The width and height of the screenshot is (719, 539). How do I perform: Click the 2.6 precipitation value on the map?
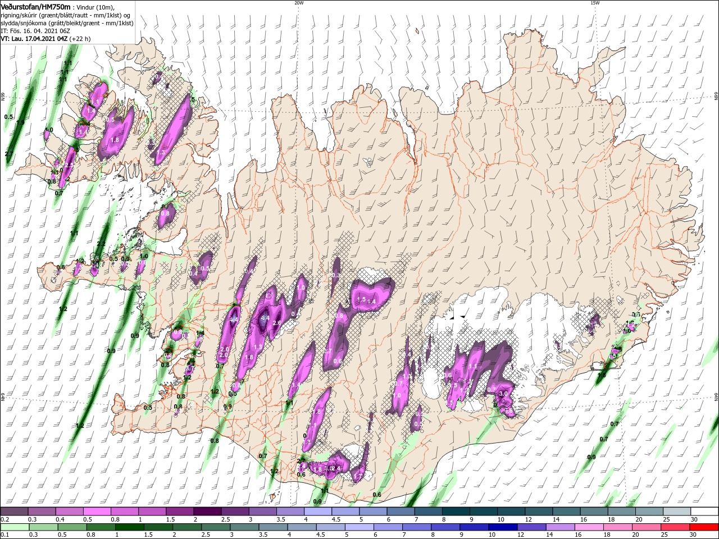coord(276,323)
